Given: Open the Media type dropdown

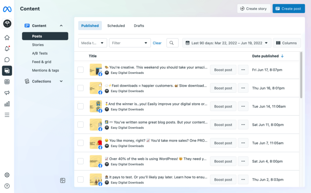Looking at the screenshot, I should click(x=93, y=43).
